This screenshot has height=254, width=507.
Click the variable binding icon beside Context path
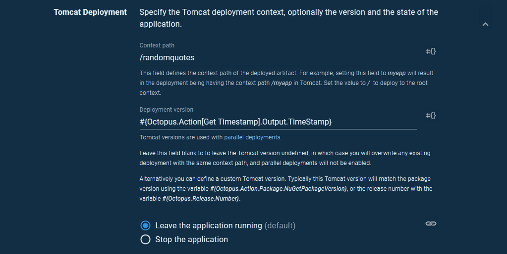pos(431,51)
